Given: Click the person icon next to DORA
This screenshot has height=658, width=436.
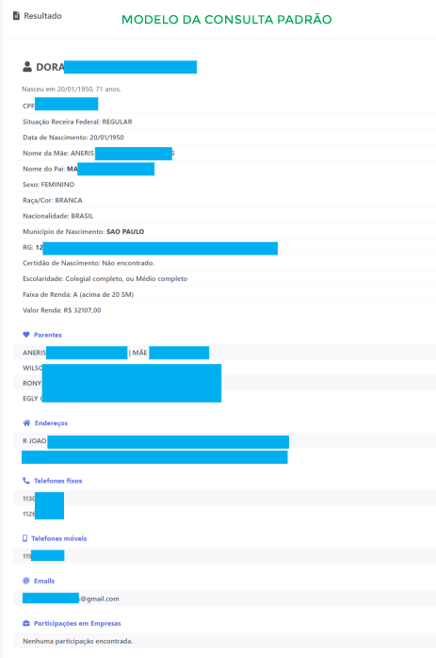Looking at the screenshot, I should pos(27,67).
